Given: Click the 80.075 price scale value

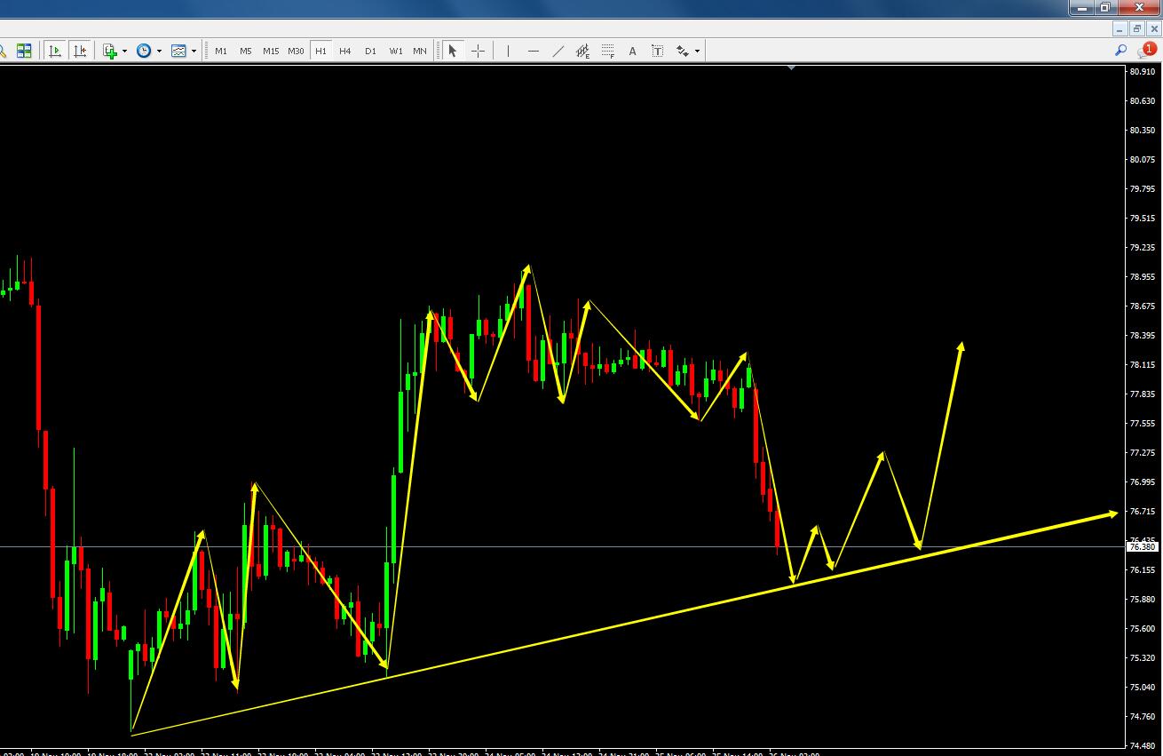Looking at the screenshot, I should pos(1142,160).
